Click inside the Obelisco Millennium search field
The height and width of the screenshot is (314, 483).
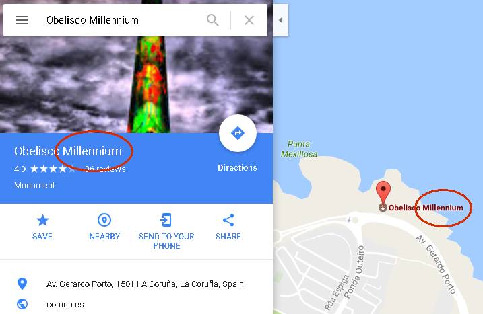(123, 20)
